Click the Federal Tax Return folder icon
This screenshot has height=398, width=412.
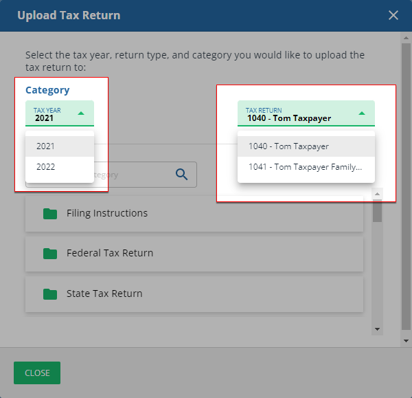point(50,254)
